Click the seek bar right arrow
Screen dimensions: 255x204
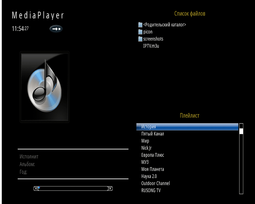pyautogui.click(x=110, y=188)
